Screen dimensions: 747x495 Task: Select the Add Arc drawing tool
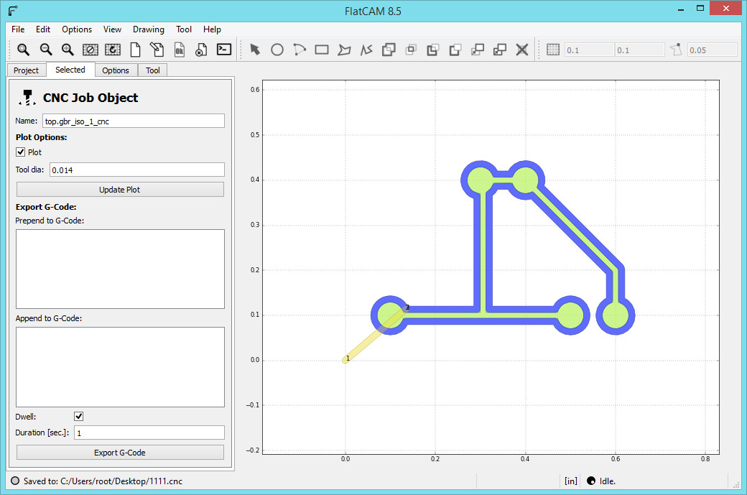point(300,50)
